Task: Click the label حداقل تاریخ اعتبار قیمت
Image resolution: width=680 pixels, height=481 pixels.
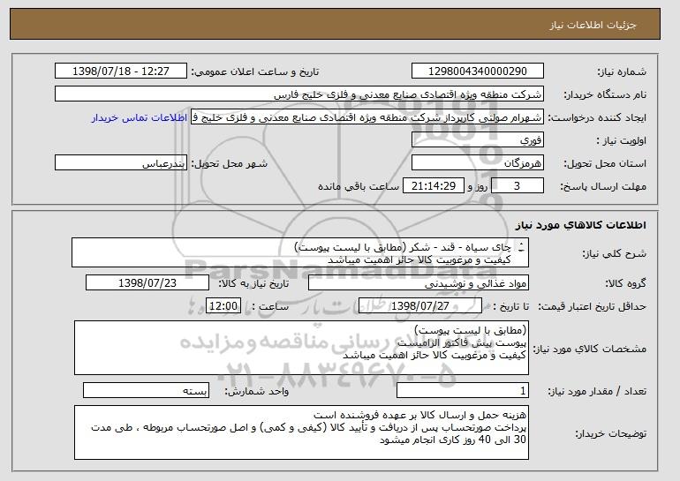Action: click(593, 306)
